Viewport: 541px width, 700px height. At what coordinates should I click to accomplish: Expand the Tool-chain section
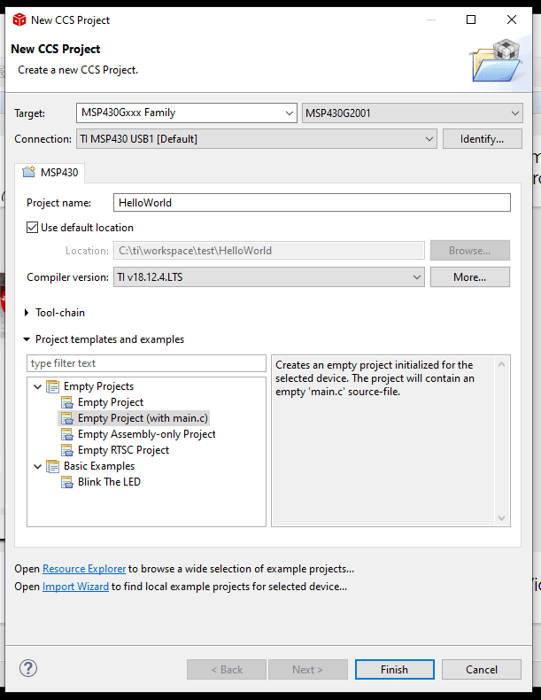click(27, 313)
